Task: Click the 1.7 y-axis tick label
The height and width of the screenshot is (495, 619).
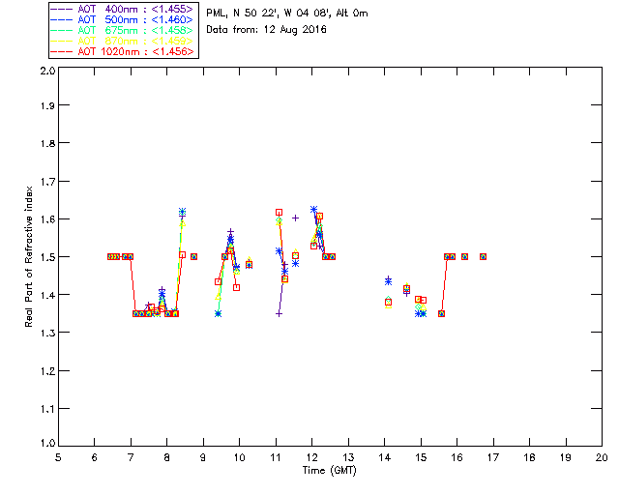Action: coord(47,182)
